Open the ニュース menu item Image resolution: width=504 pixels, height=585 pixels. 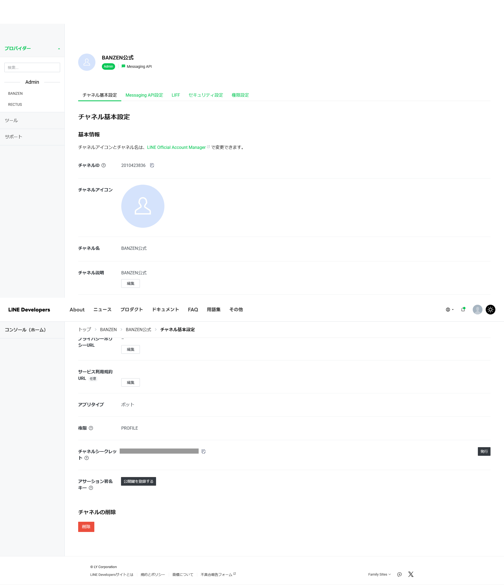tap(102, 310)
